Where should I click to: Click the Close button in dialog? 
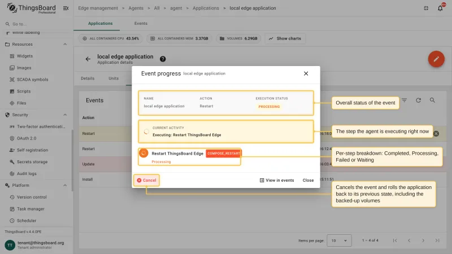tap(308, 180)
